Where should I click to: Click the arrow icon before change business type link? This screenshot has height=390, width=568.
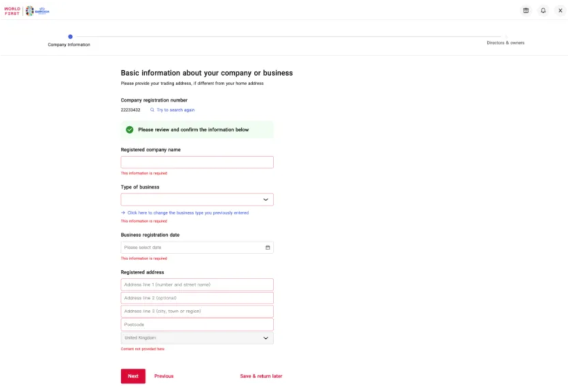point(123,213)
